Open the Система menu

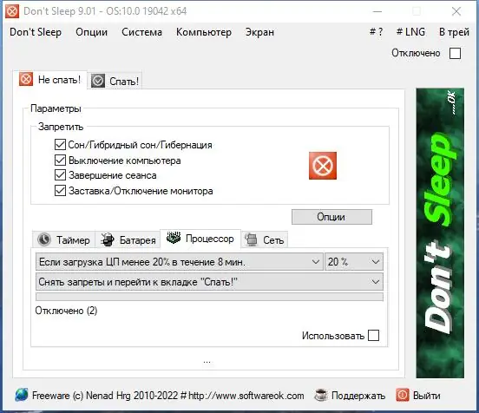click(x=141, y=32)
